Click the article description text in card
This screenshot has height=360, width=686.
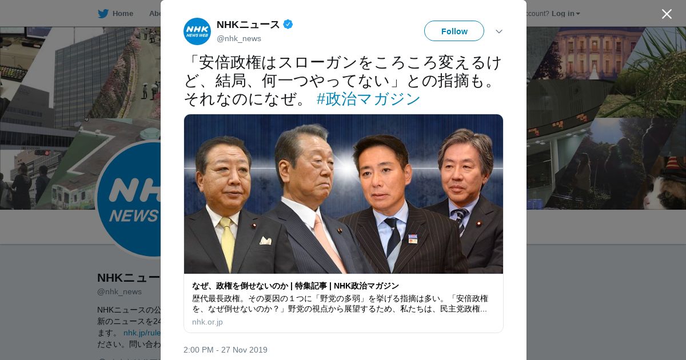coord(340,303)
